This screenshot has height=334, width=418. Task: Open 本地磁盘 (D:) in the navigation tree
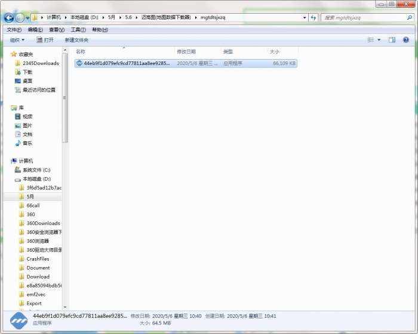point(37,179)
